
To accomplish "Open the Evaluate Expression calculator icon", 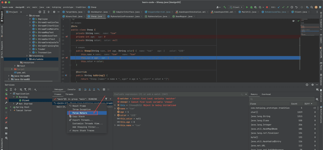I will (104, 89).
